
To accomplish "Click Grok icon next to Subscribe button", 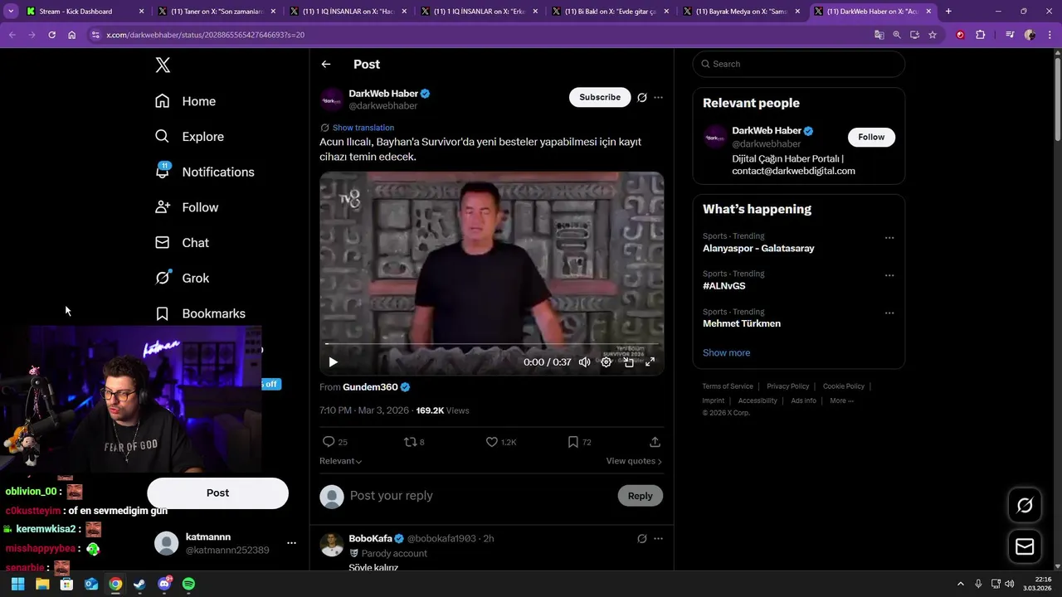I will (641, 97).
